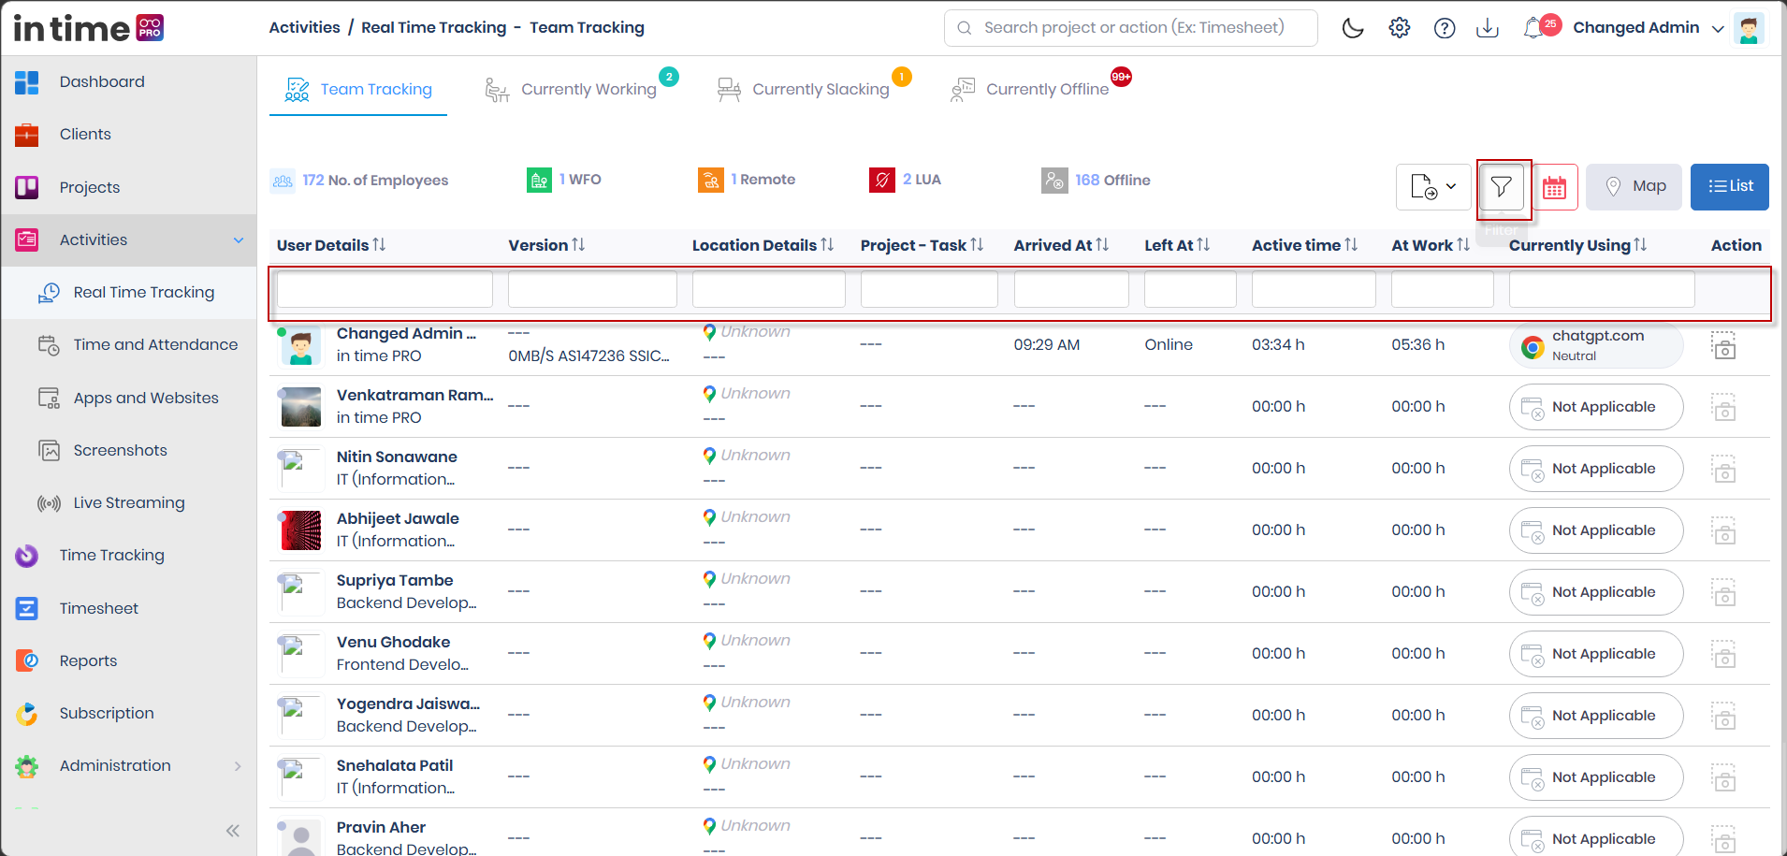The height and width of the screenshot is (856, 1787).
Task: Click the download icon in header
Action: pyautogui.click(x=1488, y=28)
